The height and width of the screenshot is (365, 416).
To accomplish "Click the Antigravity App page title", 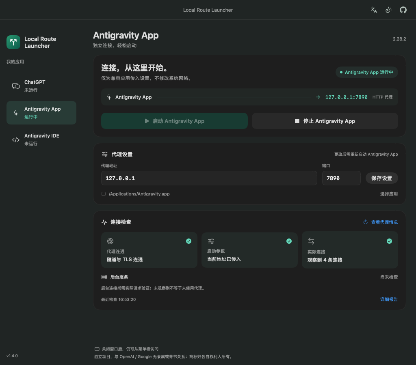I will [x=126, y=35].
